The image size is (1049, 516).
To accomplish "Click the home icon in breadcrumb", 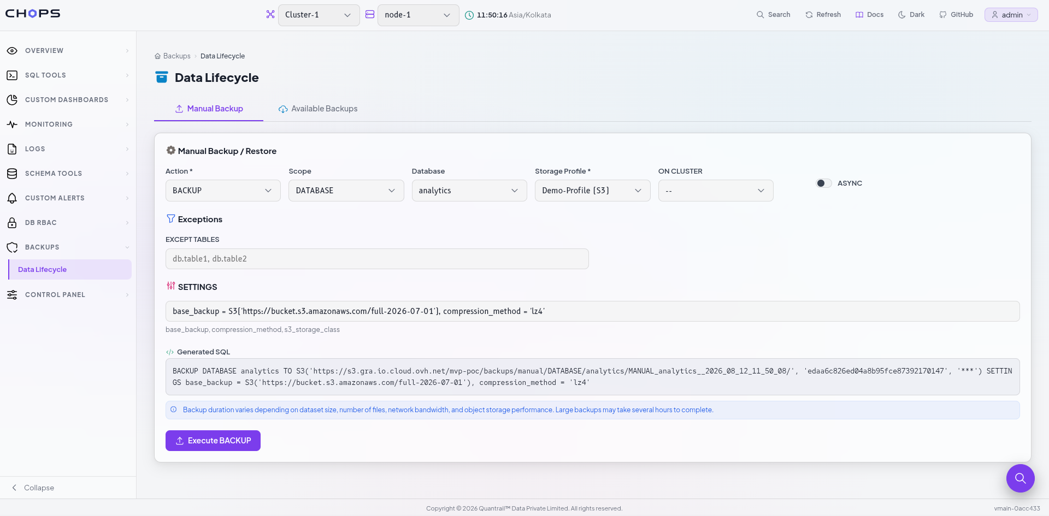I will click(x=158, y=56).
